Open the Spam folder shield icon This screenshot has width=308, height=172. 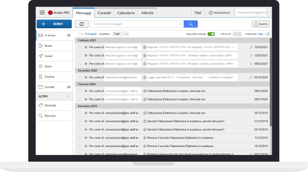41,66
